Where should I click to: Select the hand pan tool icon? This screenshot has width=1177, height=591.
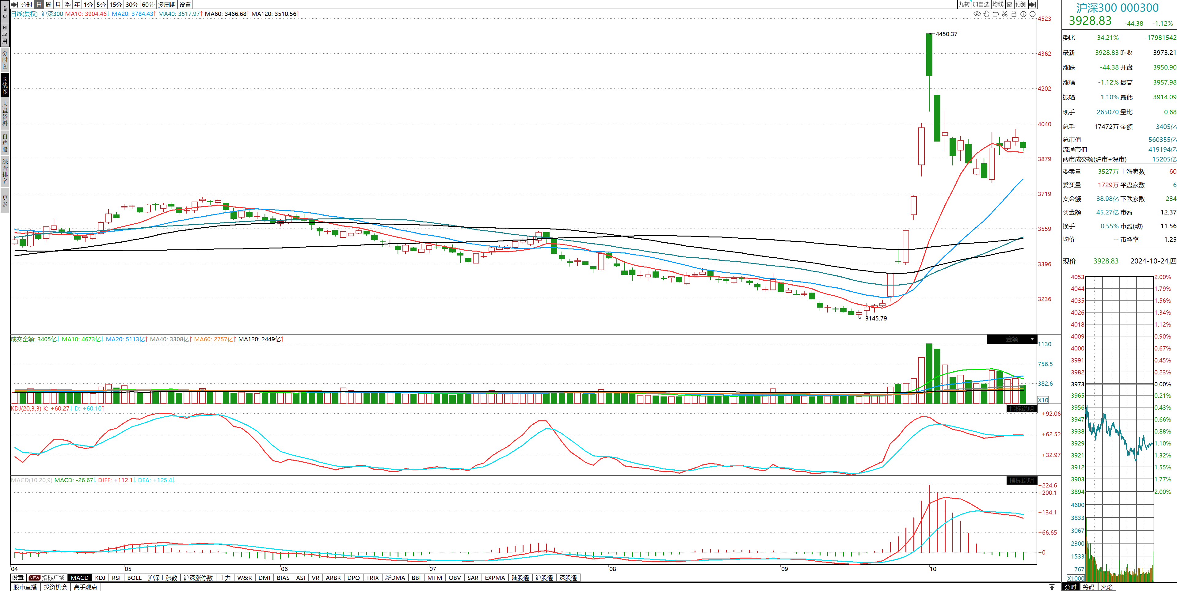986,14
